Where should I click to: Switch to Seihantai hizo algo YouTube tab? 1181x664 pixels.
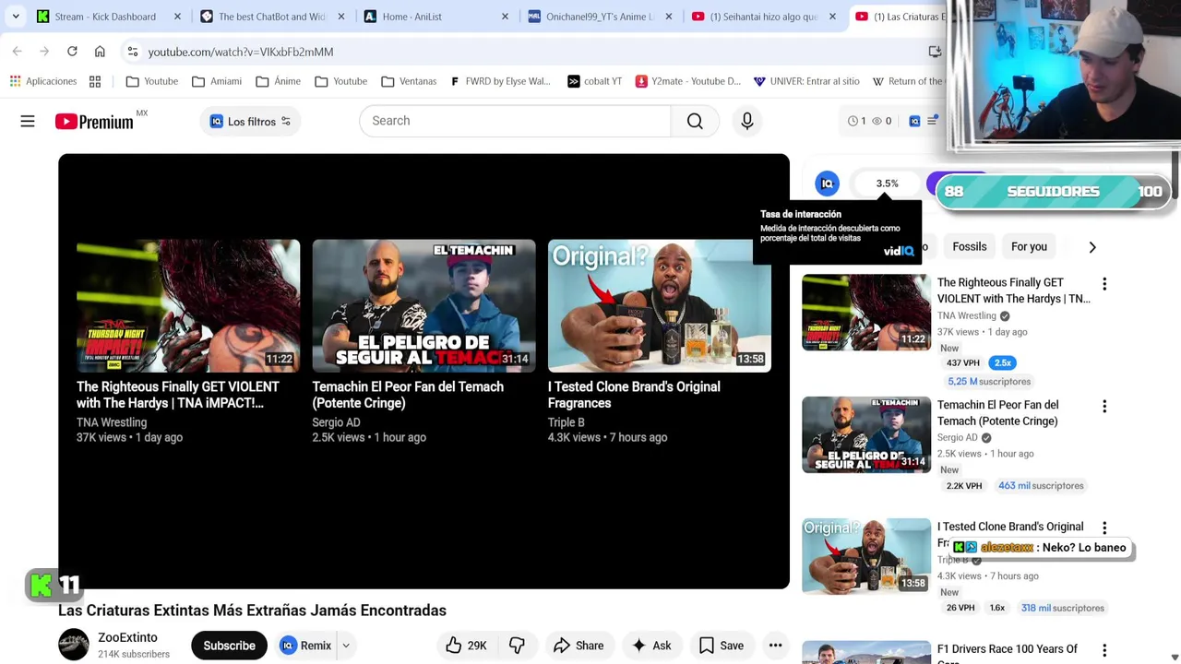point(766,17)
